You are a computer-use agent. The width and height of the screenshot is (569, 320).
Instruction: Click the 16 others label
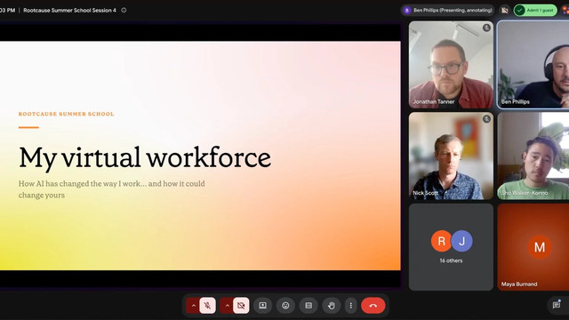coord(451,260)
